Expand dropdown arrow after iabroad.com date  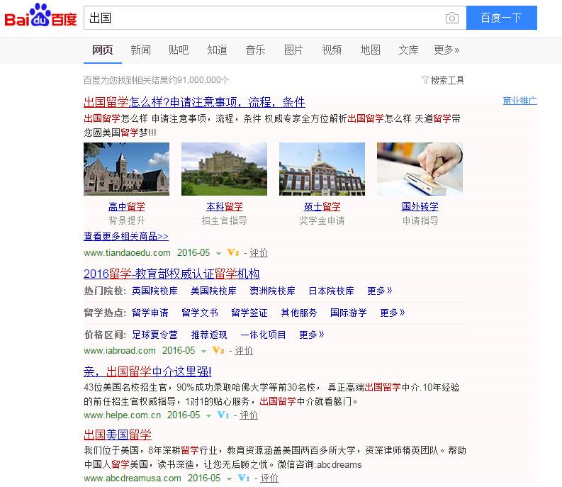point(203,351)
